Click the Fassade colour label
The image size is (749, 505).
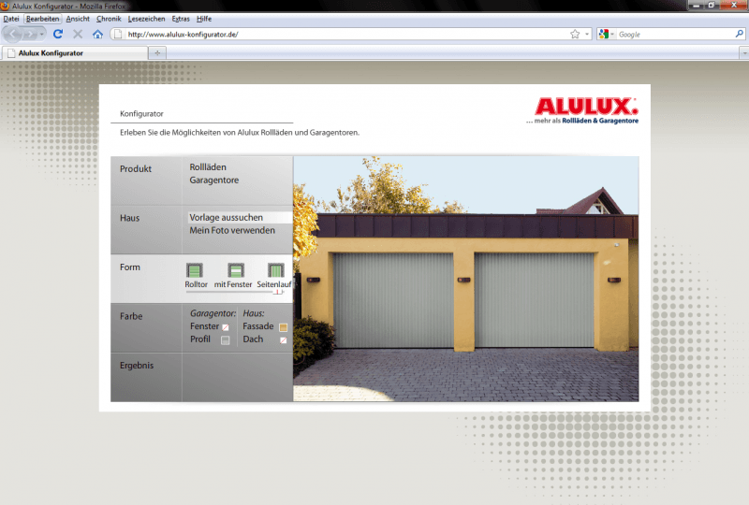pyautogui.click(x=258, y=326)
